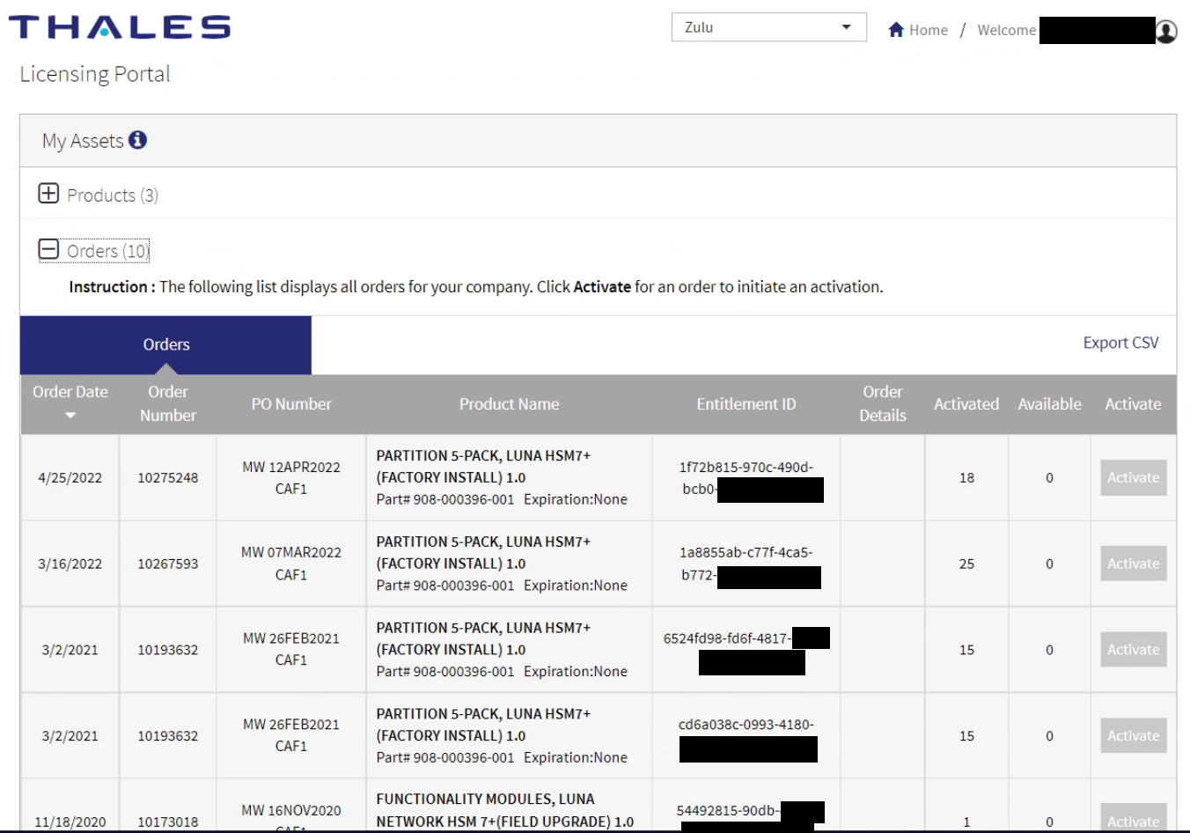
Task: Select the Orders tab
Action: 165,345
